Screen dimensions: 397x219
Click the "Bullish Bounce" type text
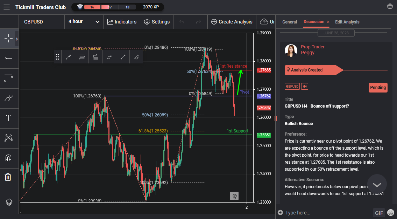tap(298, 124)
